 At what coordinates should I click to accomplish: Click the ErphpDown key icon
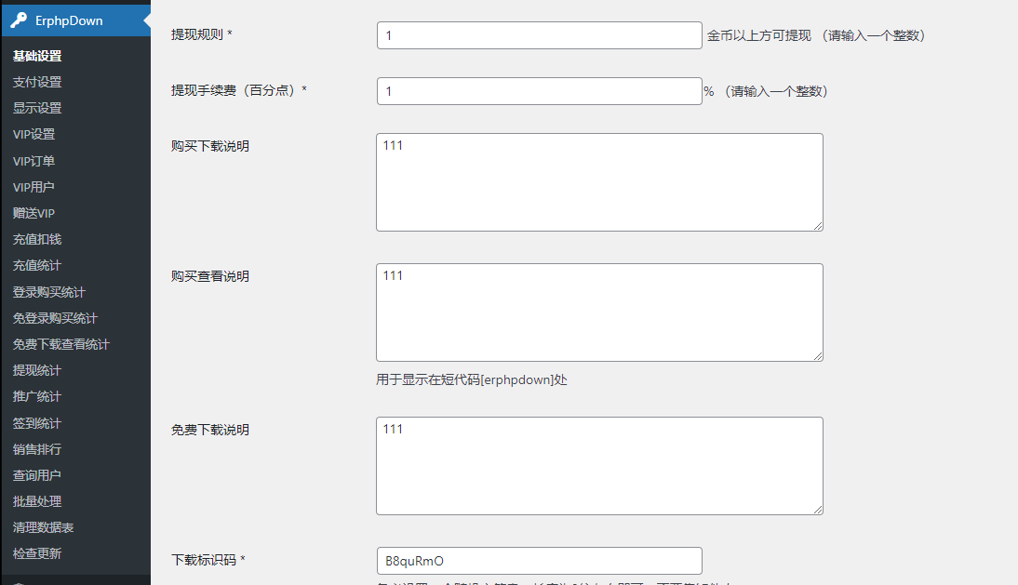click(x=19, y=20)
